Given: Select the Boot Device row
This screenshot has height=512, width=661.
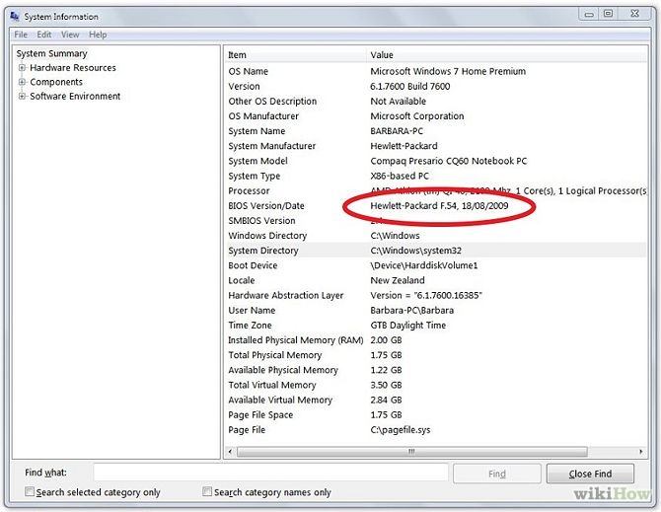Looking at the screenshot, I should tap(436, 265).
